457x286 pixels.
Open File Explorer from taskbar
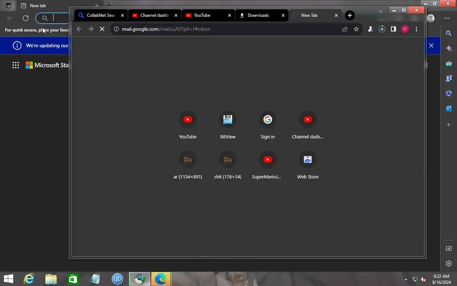click(x=51, y=279)
